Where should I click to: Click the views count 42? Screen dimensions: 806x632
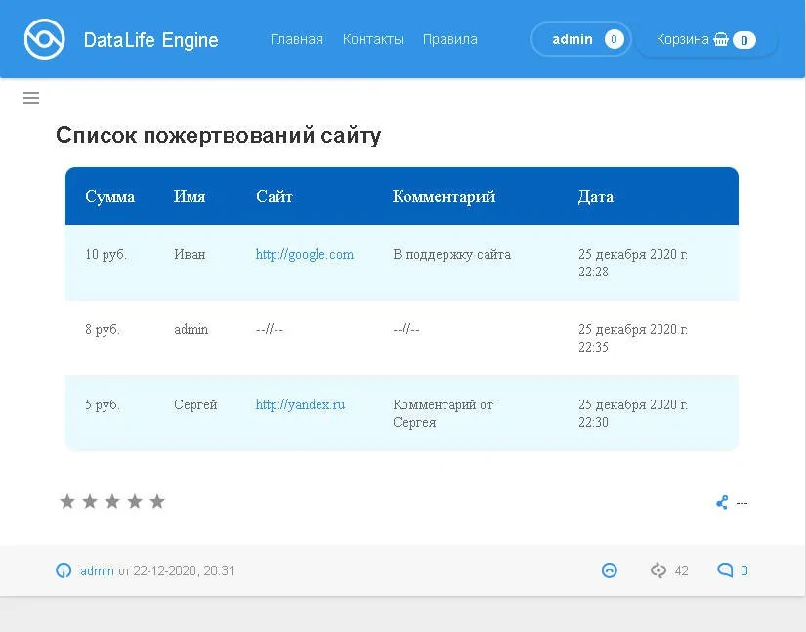pyautogui.click(x=682, y=570)
